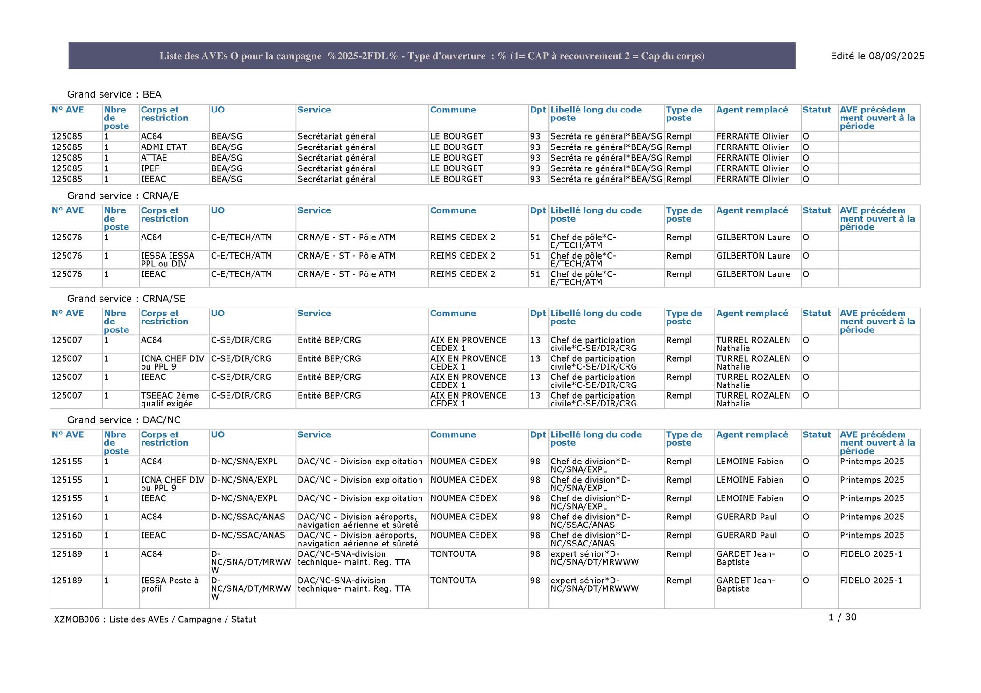Click 'IESSA Poste à profil' cell
Screen dimensions: 981x693
click(170, 585)
